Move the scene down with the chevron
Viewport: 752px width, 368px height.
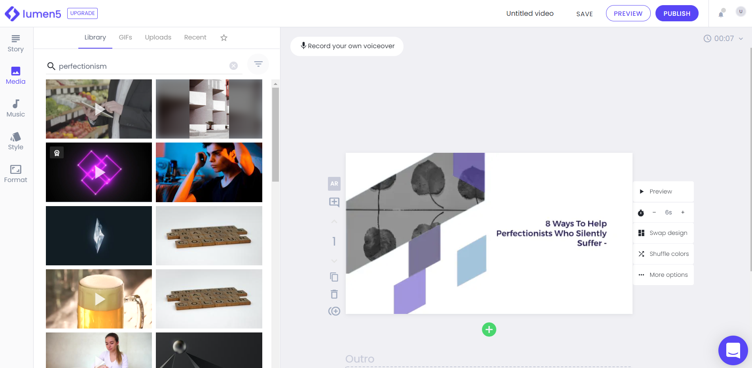[334, 261]
